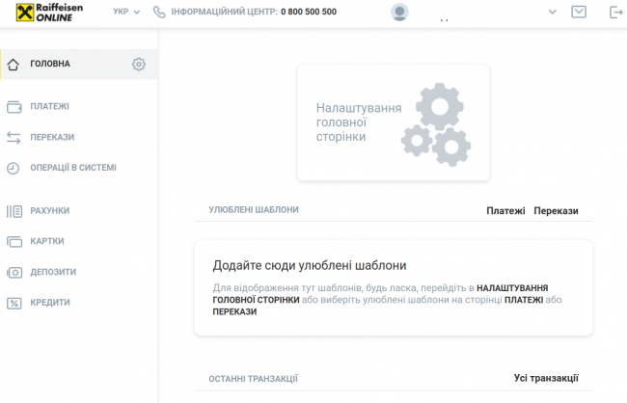Click the percent icon for КРЕДИТИ
The image size is (627, 403).
tap(14, 303)
